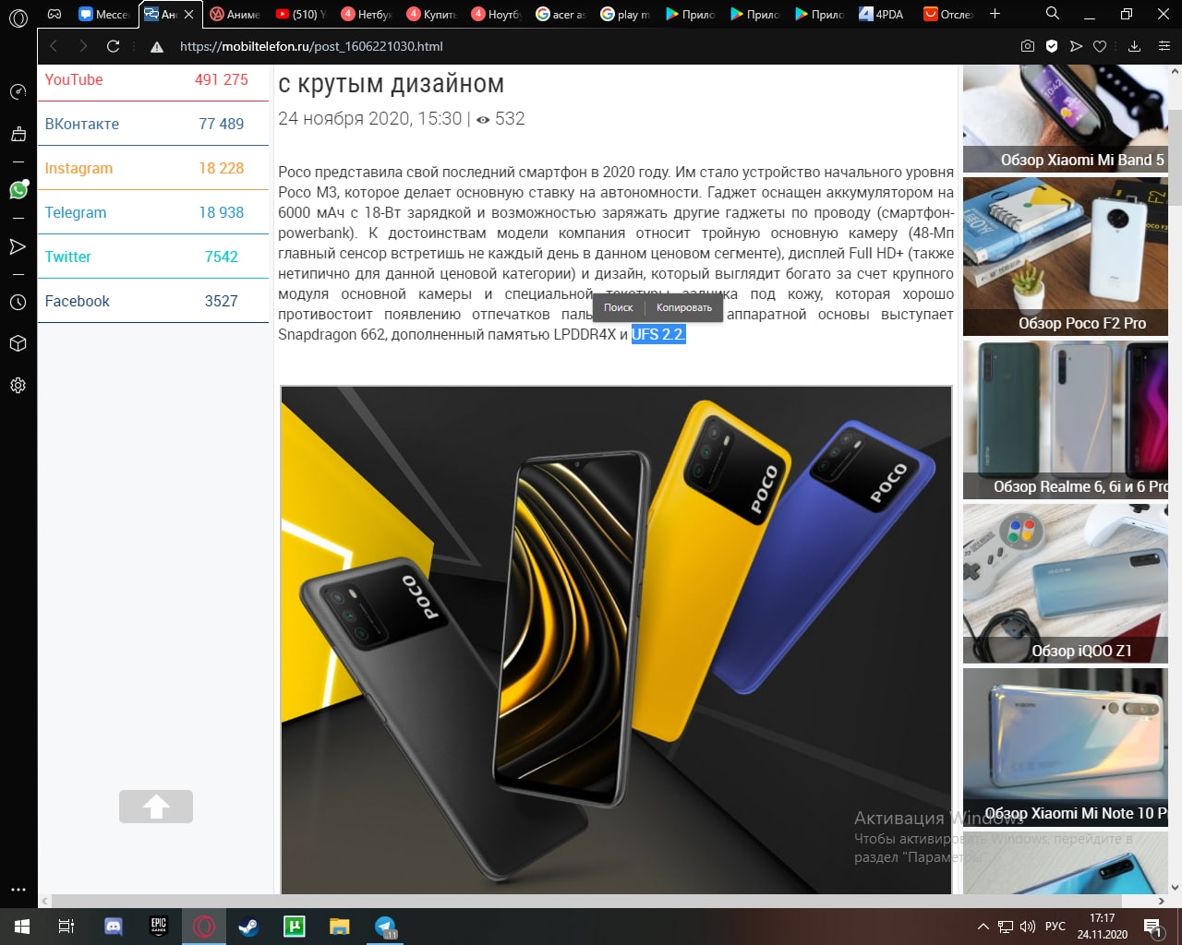This screenshot has height=945, width=1182.
Task: Send page to My Flow icon
Action: tap(1076, 46)
